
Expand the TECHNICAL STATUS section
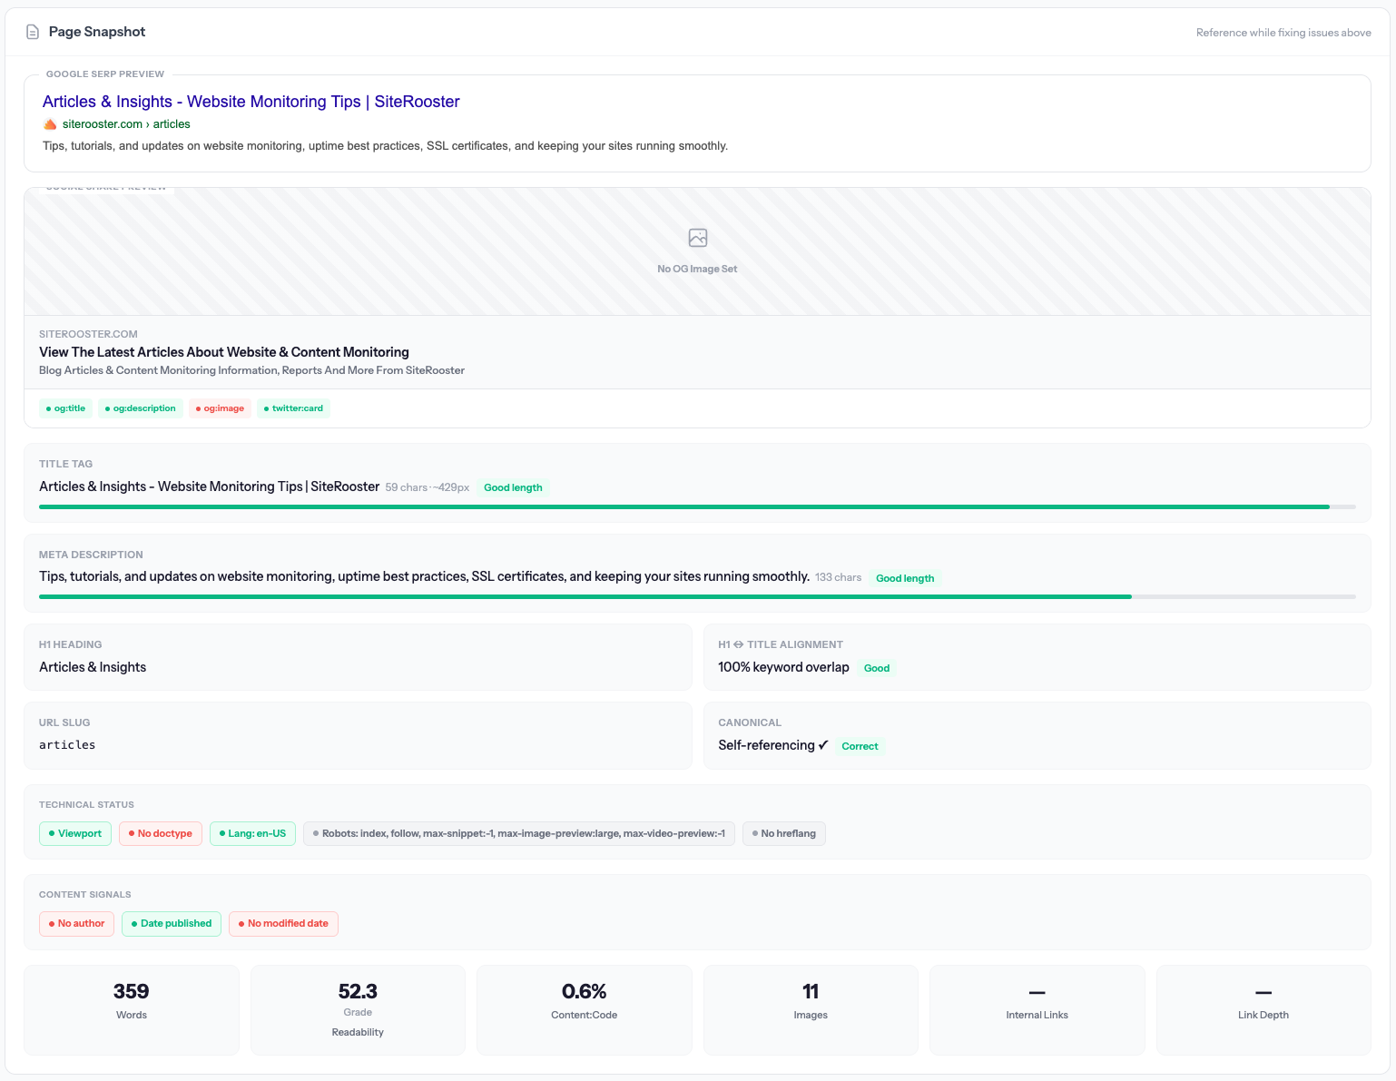click(85, 804)
